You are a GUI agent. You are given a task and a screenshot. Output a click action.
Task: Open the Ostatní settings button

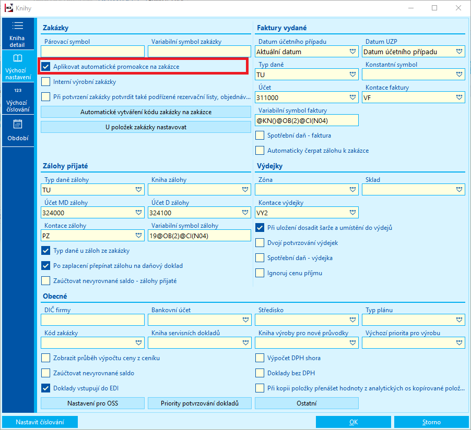[x=307, y=403]
